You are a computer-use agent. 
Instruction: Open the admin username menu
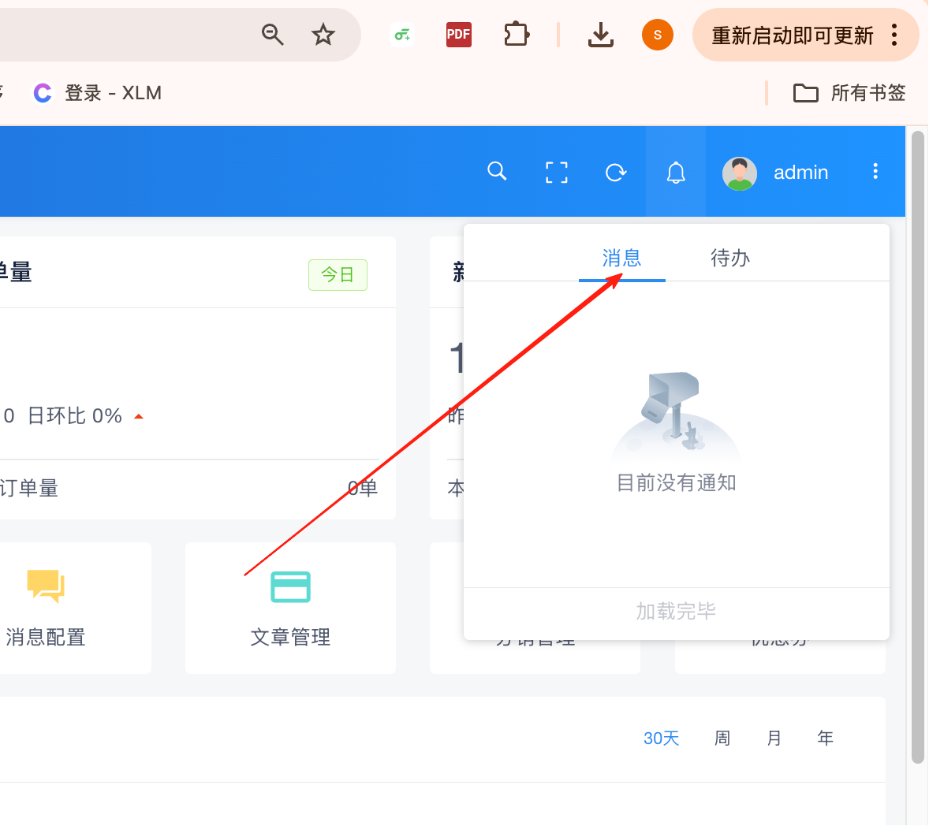point(800,173)
